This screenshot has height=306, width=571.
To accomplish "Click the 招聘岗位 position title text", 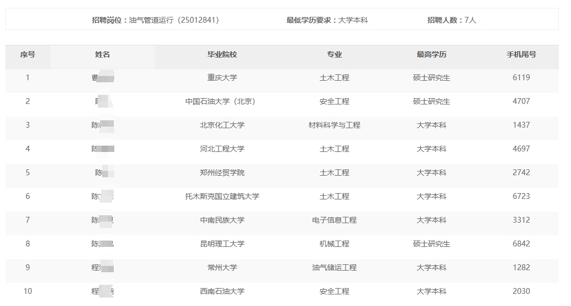I will [x=156, y=20].
